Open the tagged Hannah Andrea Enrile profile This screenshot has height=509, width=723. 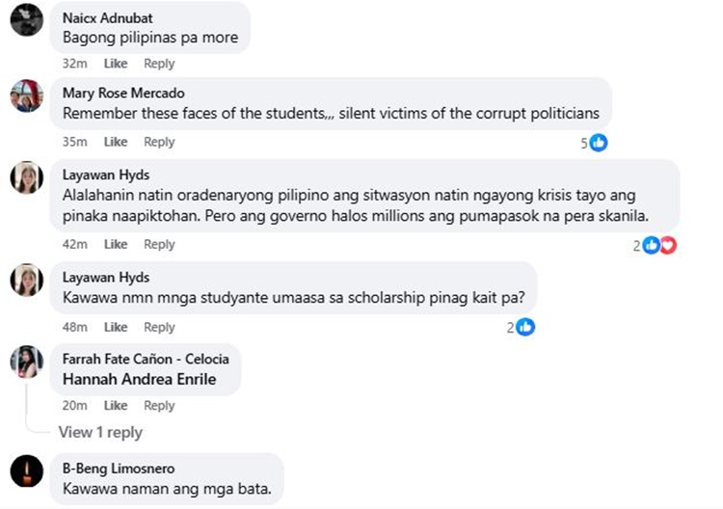coord(139,379)
